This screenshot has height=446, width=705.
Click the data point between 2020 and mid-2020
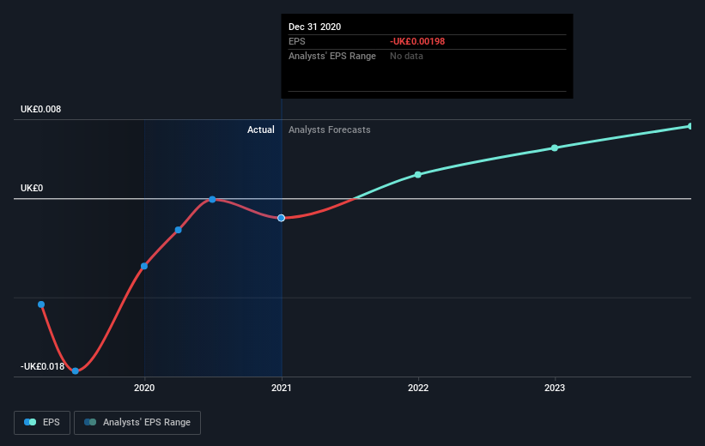tap(179, 230)
